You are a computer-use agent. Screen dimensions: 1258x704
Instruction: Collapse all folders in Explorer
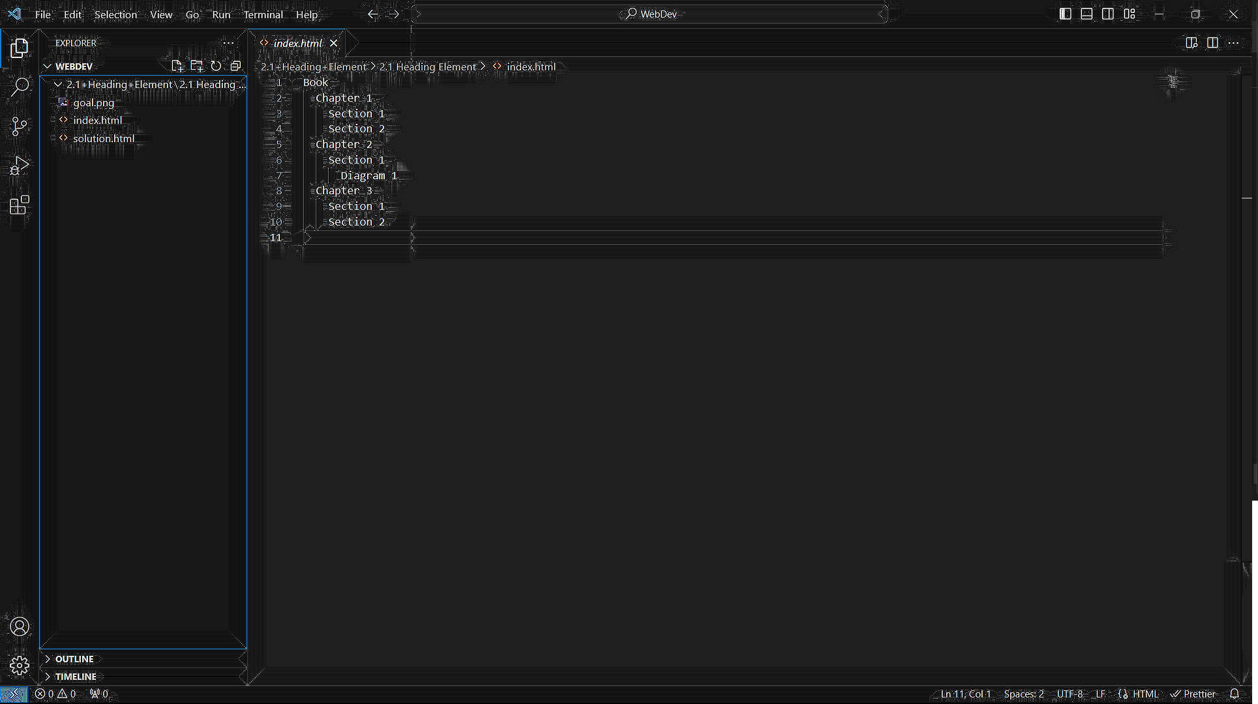[235, 66]
